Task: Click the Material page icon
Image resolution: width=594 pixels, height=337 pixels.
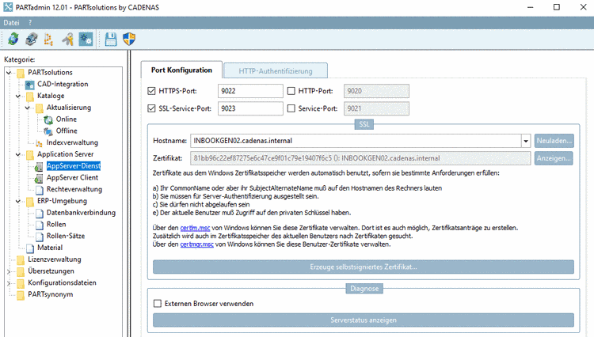Action: 30,248
